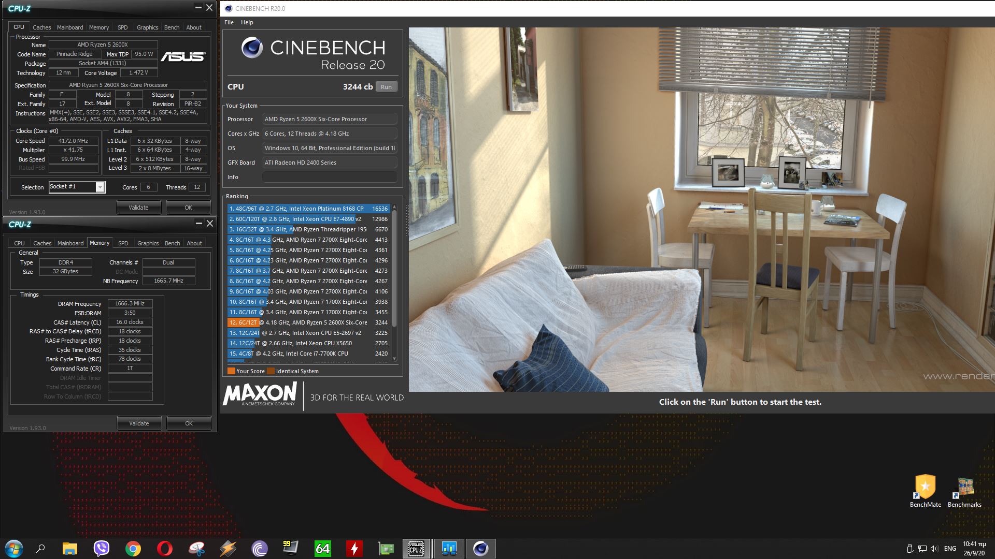This screenshot has height=559, width=995.
Task: Switch to Caches tab in top CPU-Z
Action: [42, 27]
